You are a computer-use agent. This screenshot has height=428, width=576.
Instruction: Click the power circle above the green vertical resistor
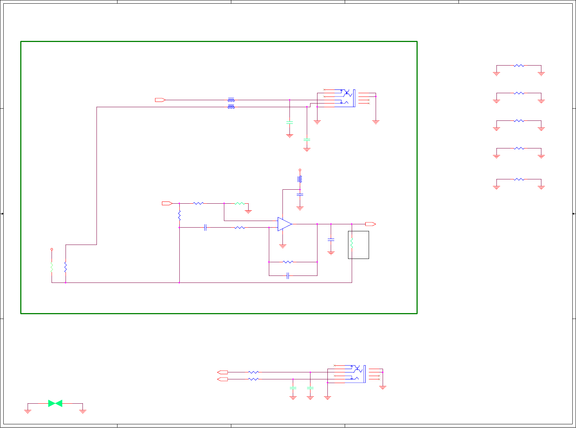tap(52, 249)
